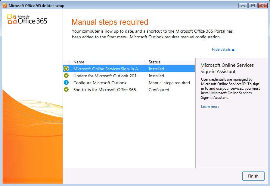Select the Configure Microsoft Outlook list item
Viewport: 270px width, 186px height.
coord(100,83)
